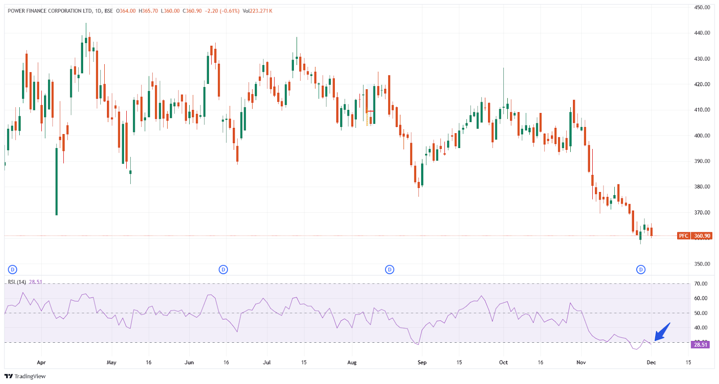Screen dimensions: 719x384
Task: Click the dividend marker near April
Action: (13, 270)
